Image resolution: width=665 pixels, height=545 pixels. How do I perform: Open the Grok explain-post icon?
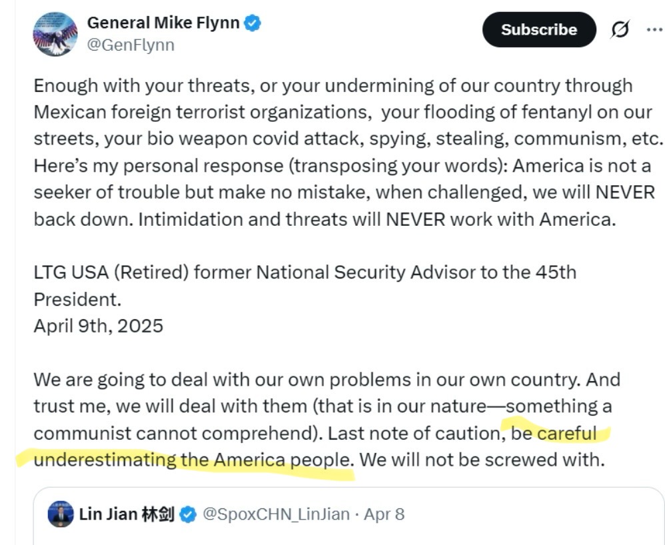[x=620, y=30]
